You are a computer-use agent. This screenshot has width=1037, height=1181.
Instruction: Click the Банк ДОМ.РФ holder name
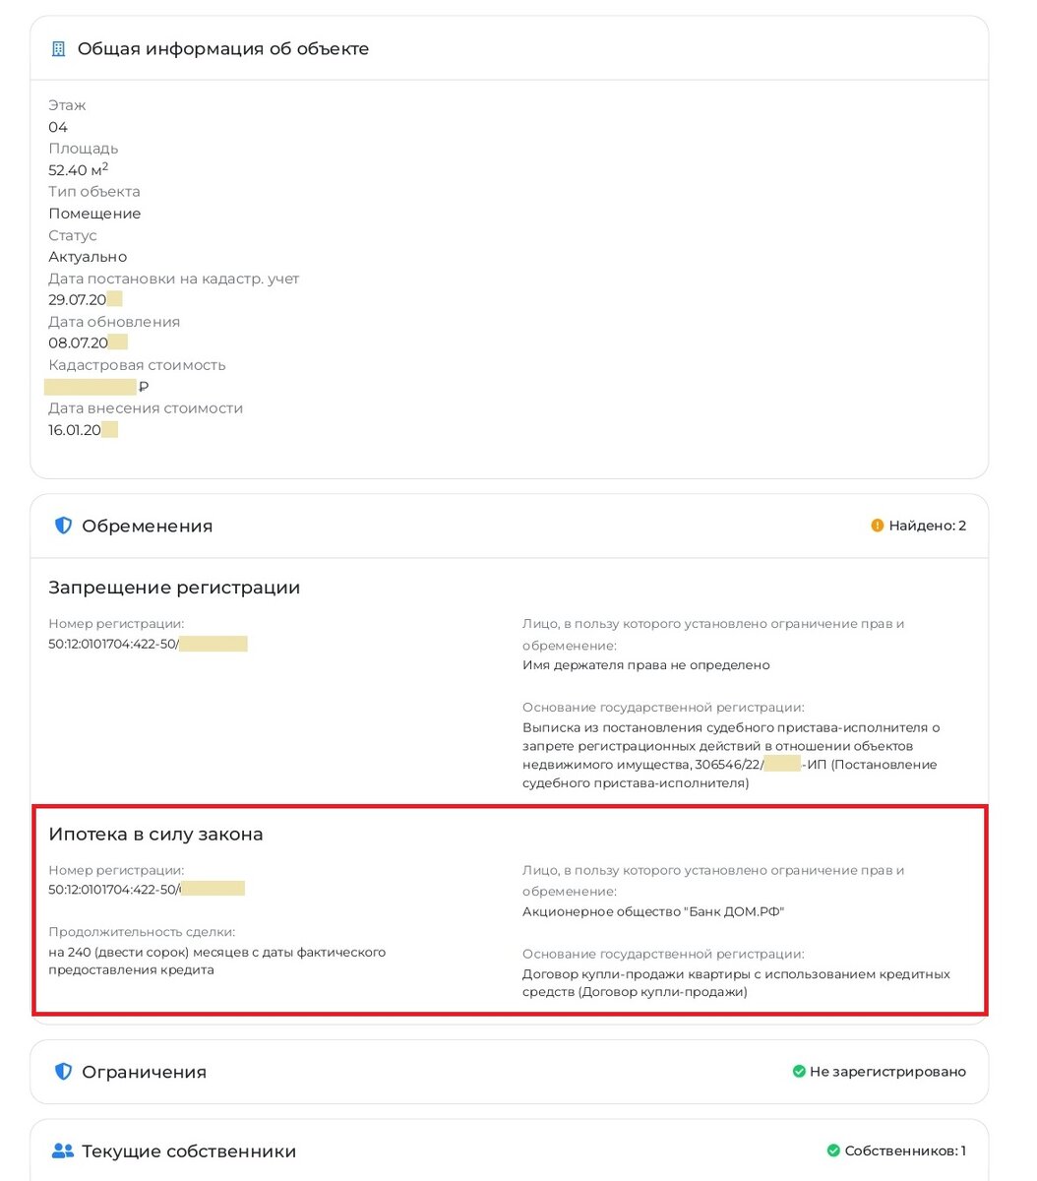[653, 911]
